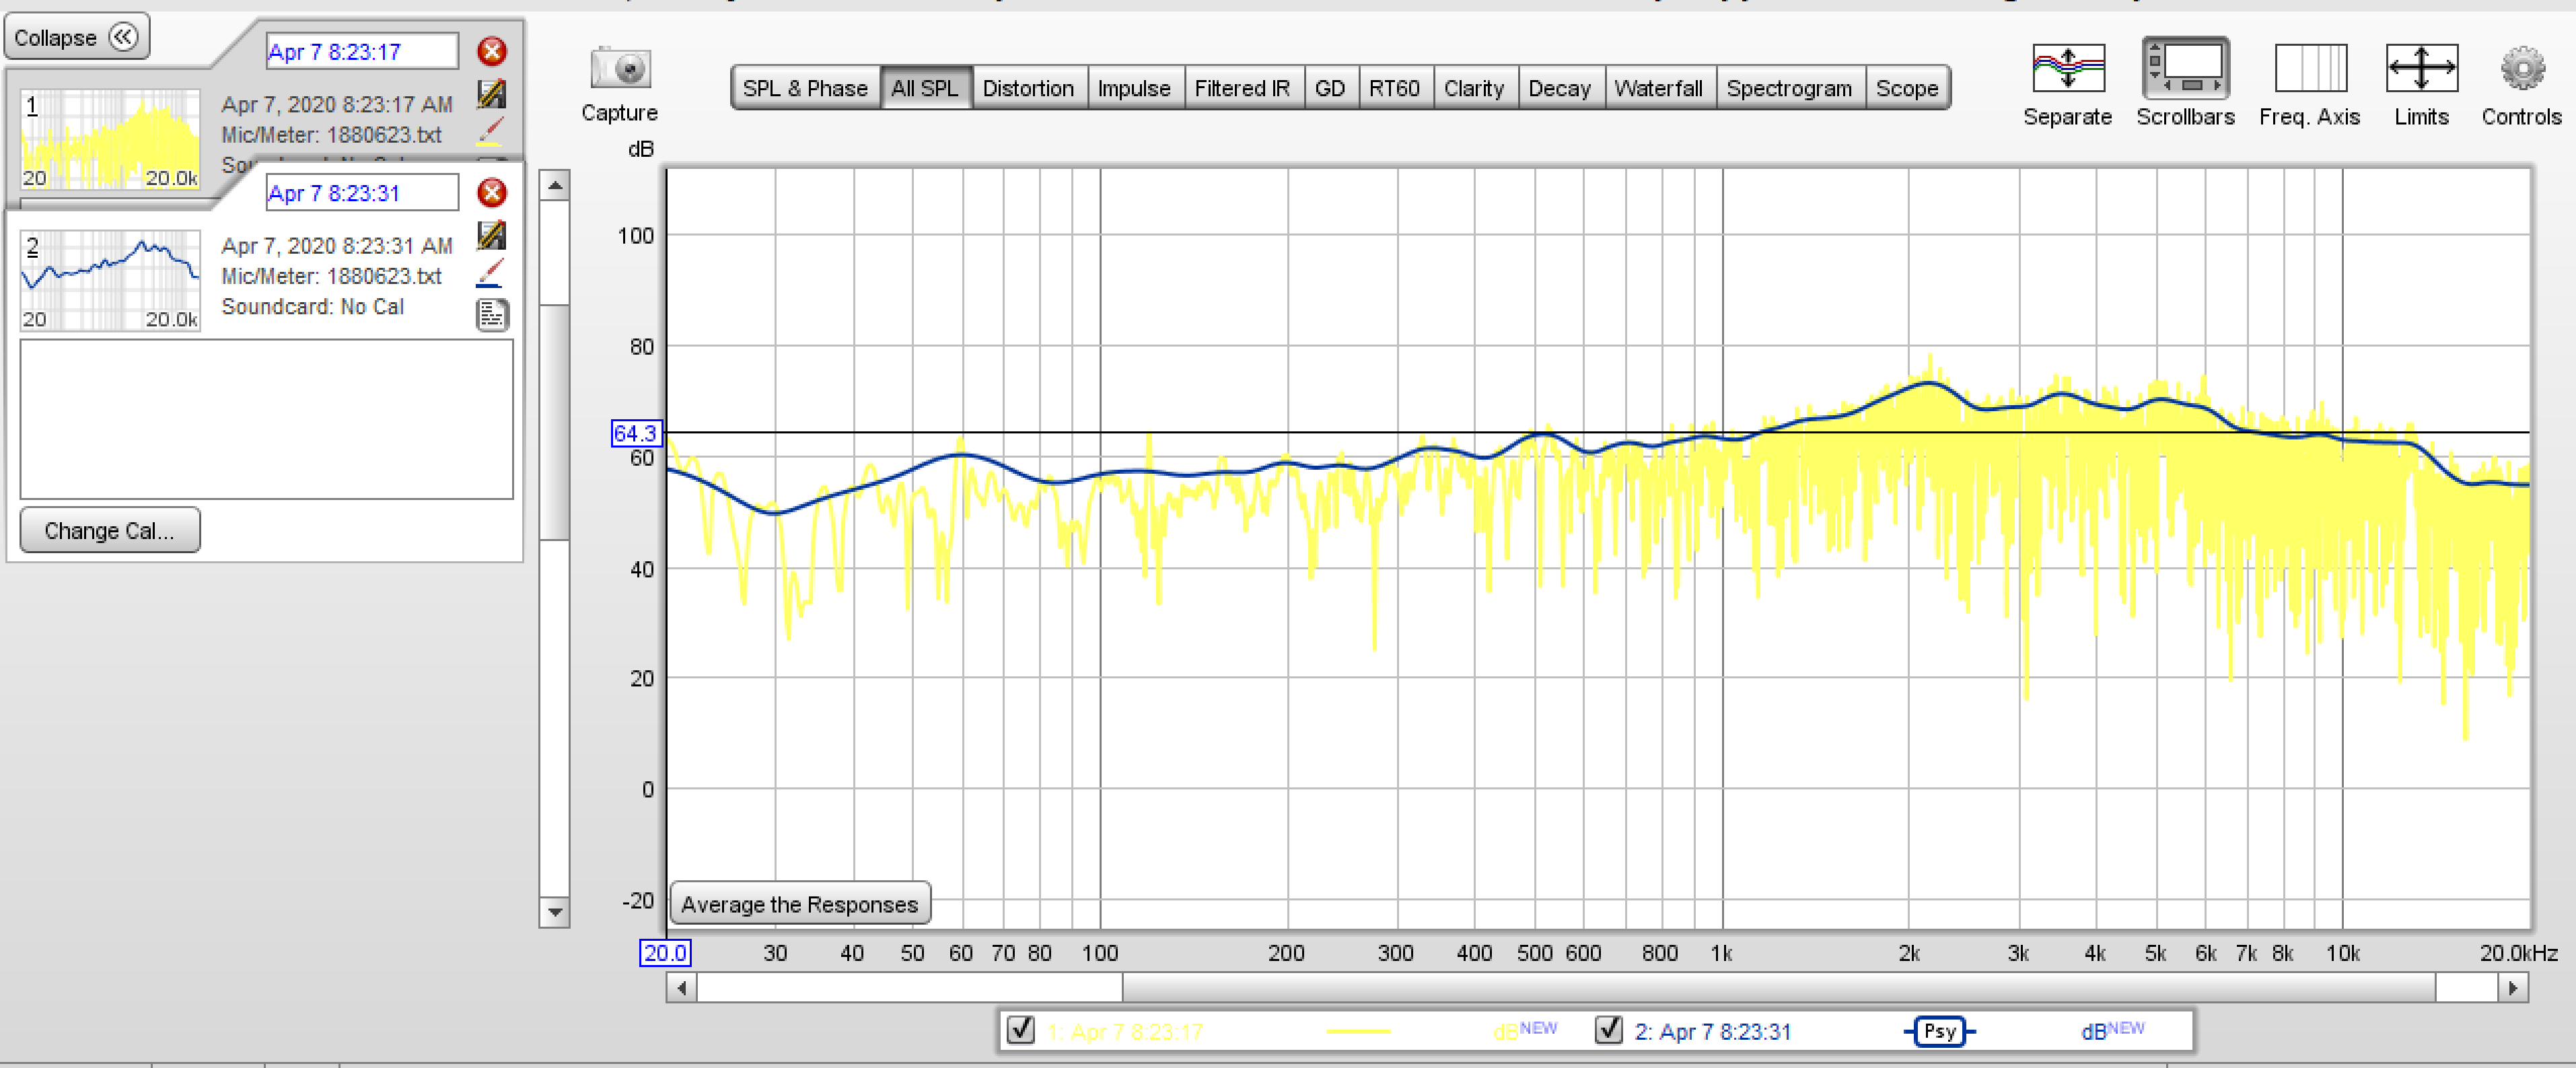Select measurement 2 thumbnail

click(110, 280)
